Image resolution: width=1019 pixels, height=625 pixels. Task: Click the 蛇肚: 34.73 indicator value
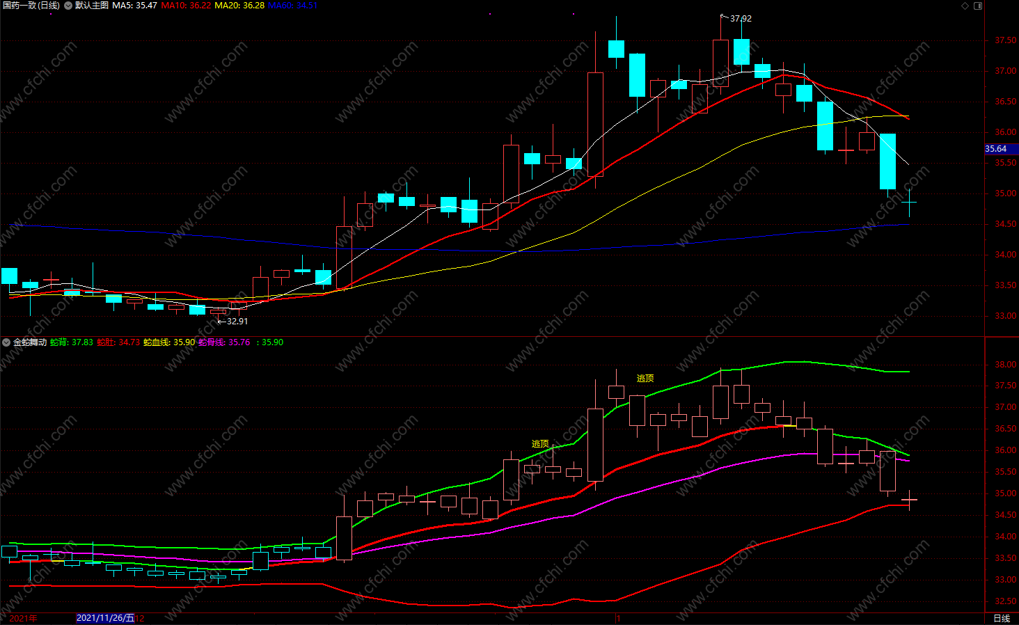118,342
